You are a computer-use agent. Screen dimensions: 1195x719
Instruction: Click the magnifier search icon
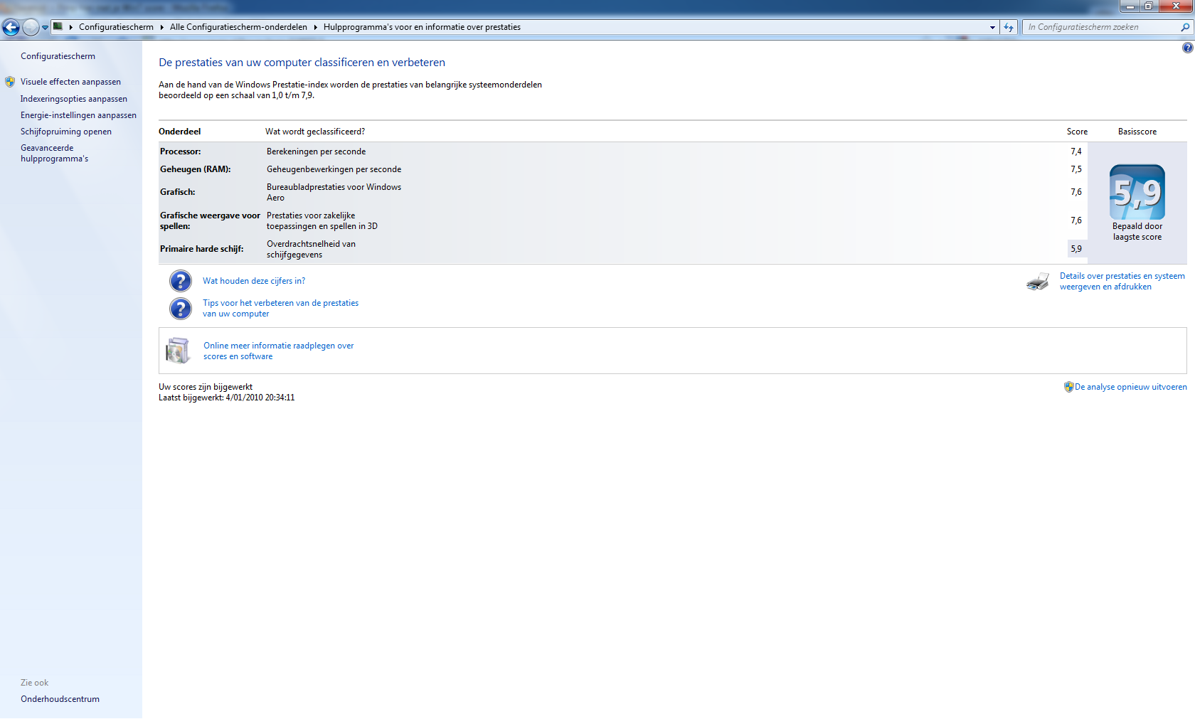point(1185,27)
